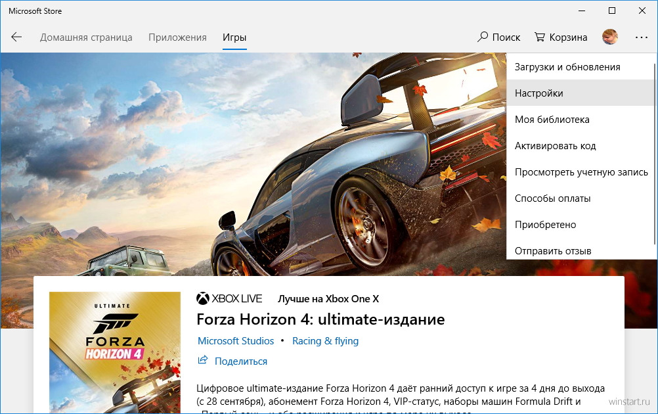658x414 pixels.
Task: Follow the Microsoft Studios link
Action: (x=236, y=341)
